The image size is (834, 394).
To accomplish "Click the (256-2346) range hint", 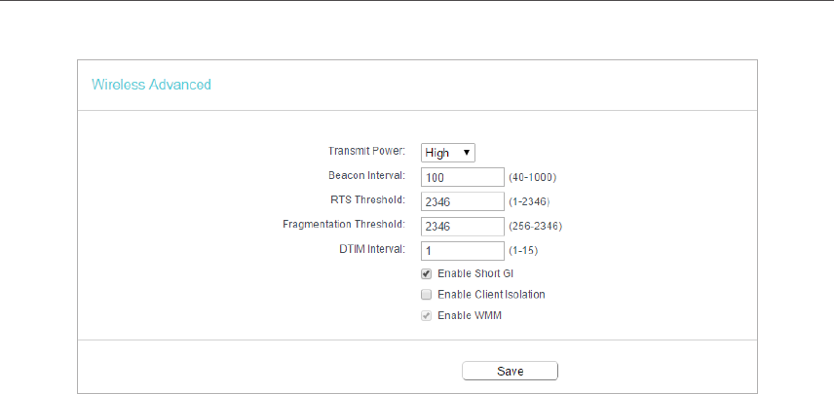I will tap(535, 227).
